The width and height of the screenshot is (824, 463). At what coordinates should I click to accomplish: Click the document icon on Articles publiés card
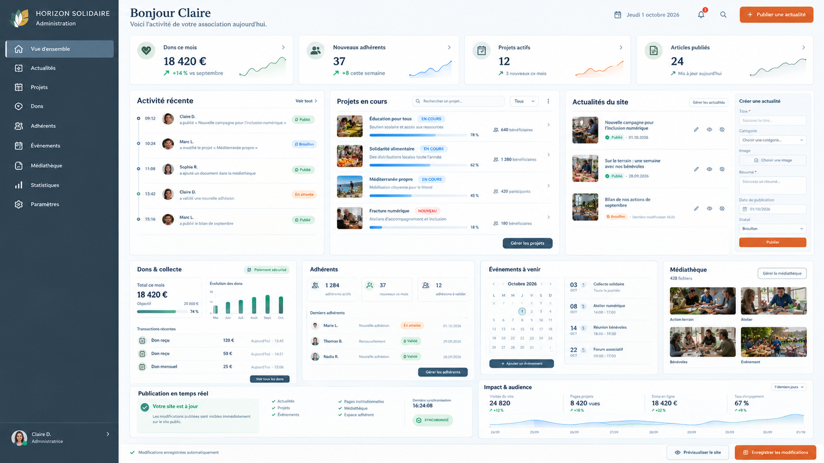654,50
